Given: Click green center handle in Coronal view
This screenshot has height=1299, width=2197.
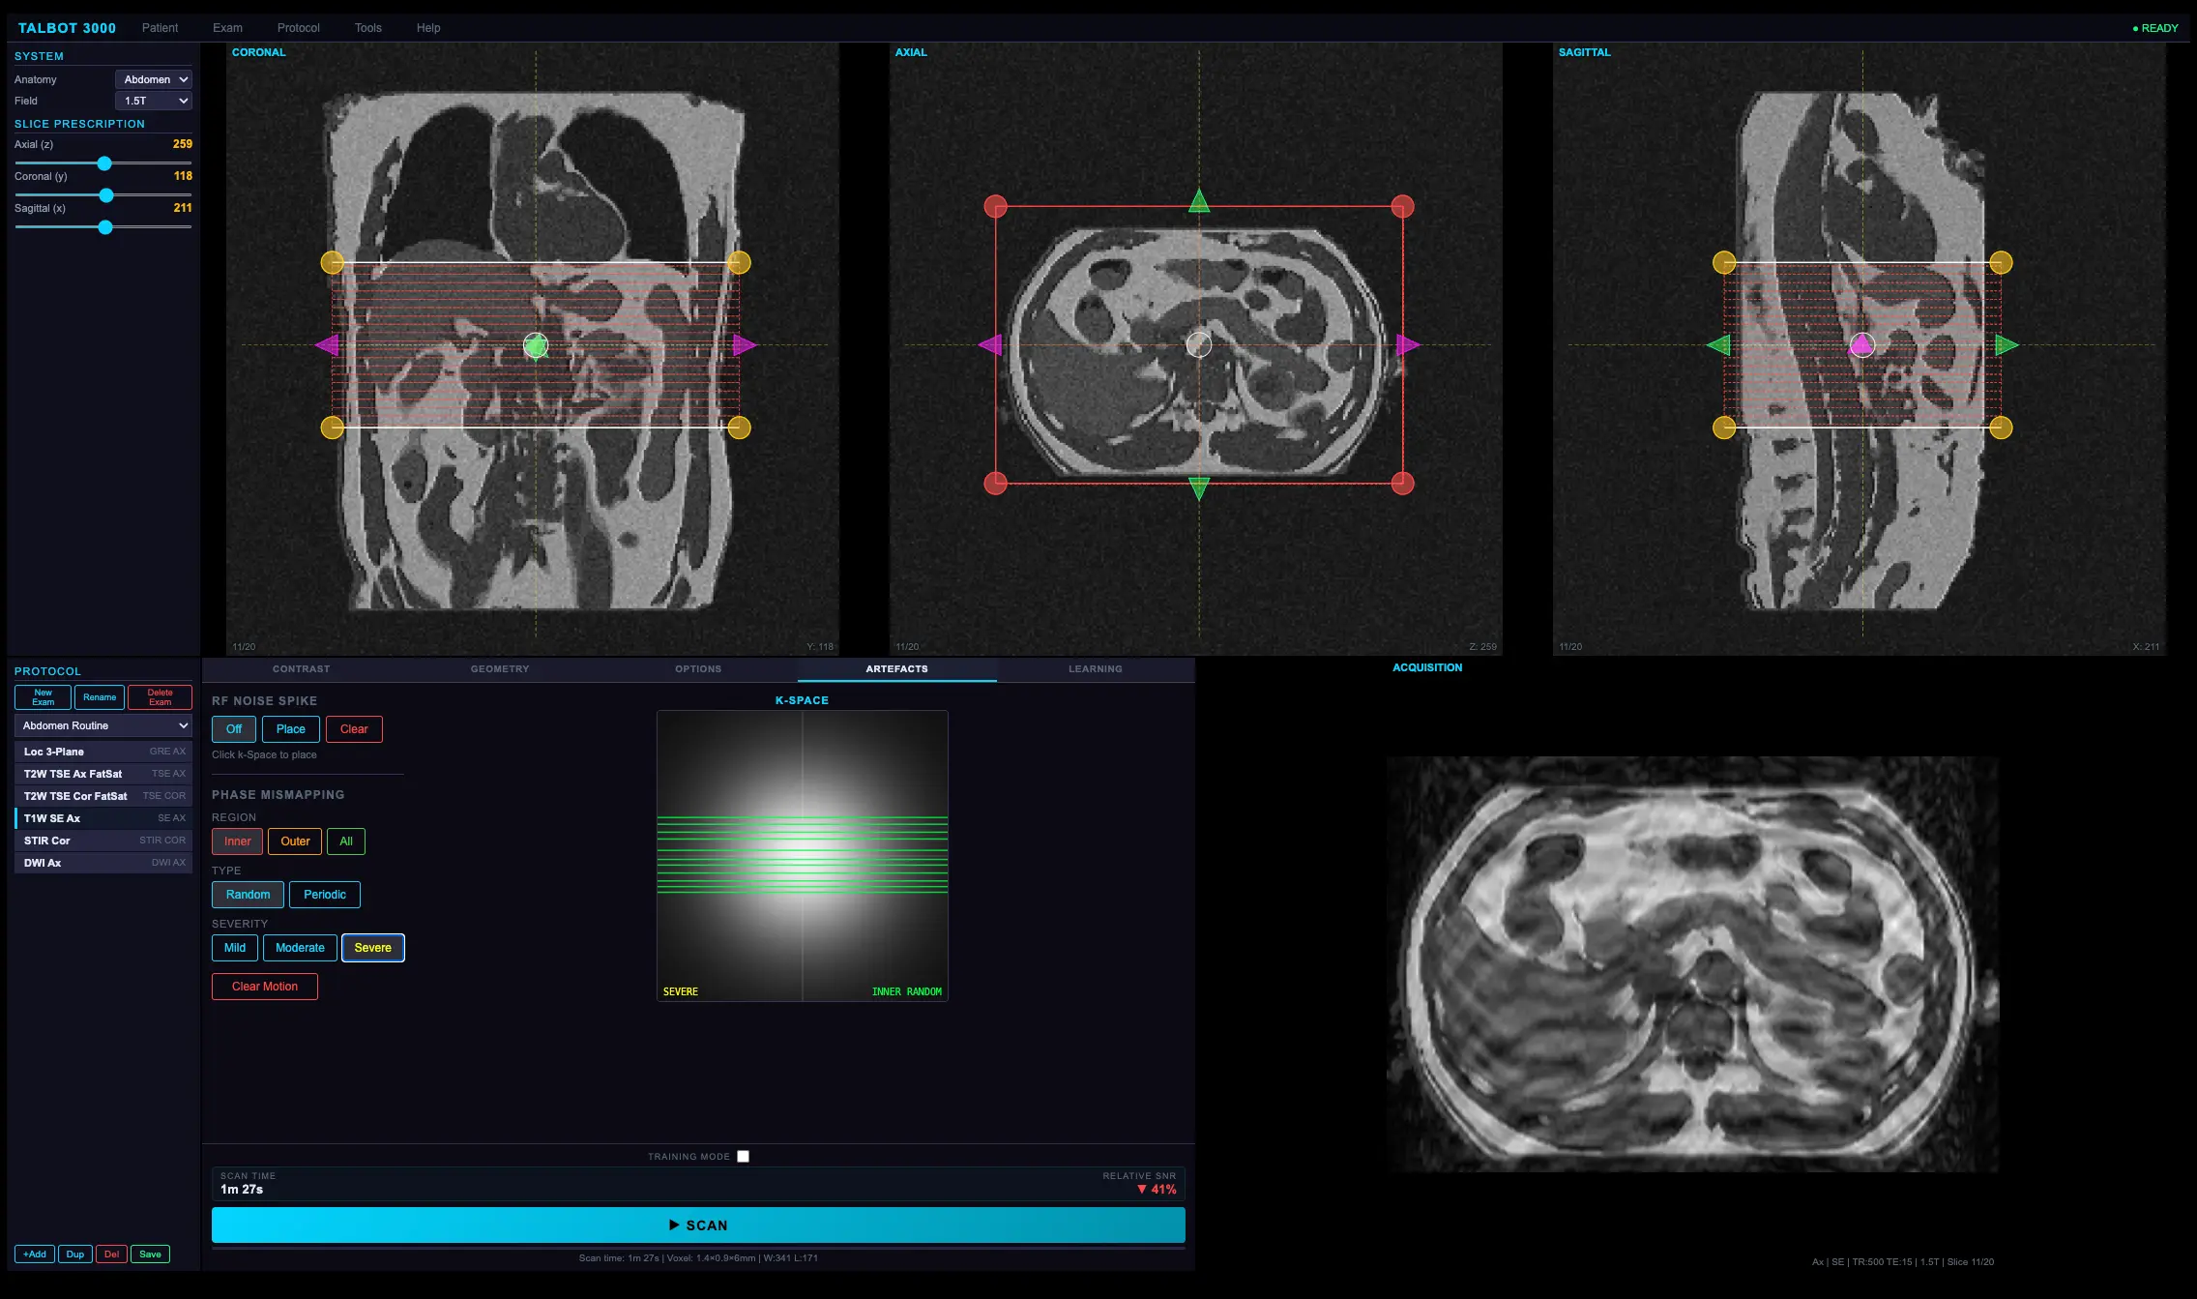Looking at the screenshot, I should pos(536,344).
